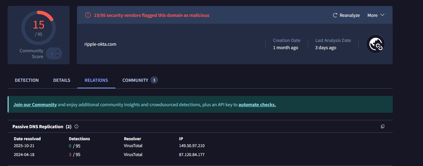Open the automate checks link

pyautogui.click(x=257, y=104)
